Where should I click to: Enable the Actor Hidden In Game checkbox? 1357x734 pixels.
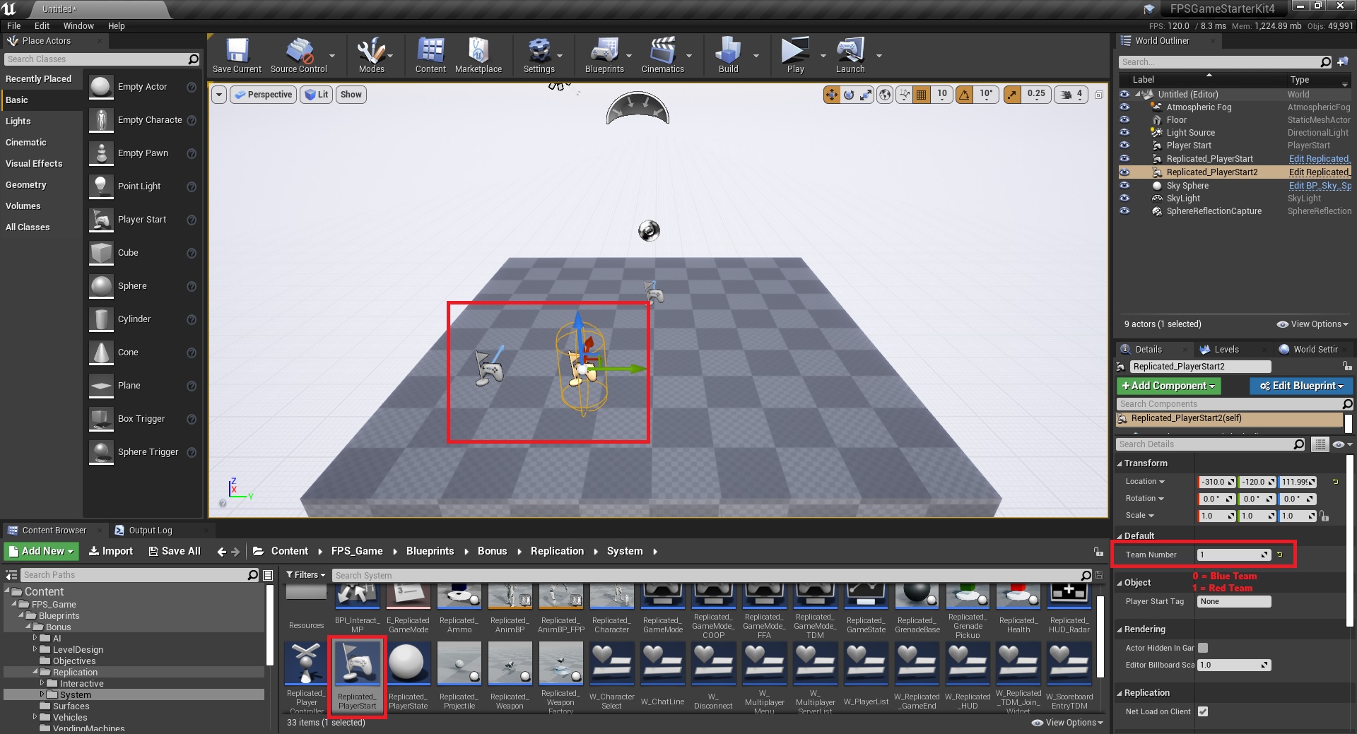[x=1203, y=648]
